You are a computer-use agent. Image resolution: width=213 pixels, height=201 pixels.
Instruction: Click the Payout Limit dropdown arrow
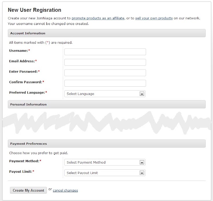click(141, 173)
